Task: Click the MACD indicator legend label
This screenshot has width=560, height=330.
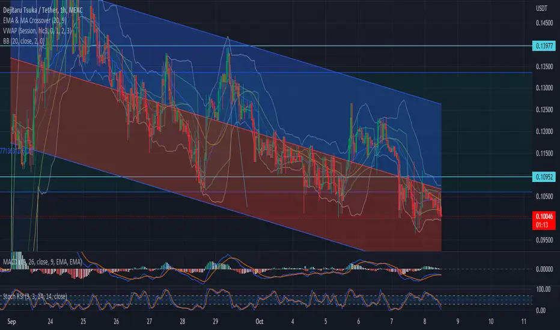Action: tap(43, 262)
